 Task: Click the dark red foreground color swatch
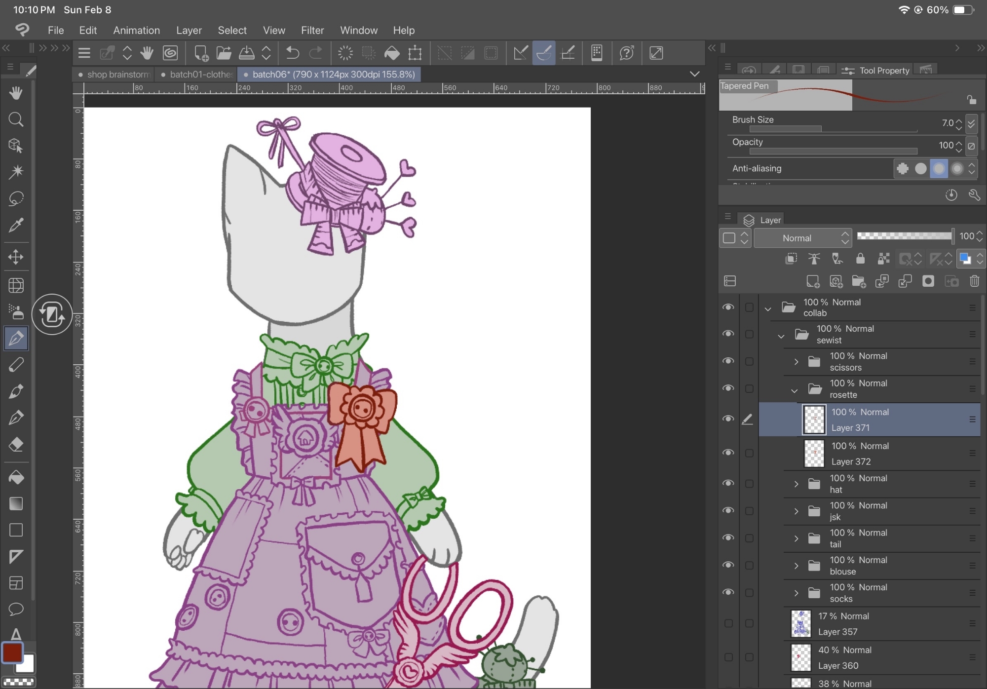pos(12,652)
